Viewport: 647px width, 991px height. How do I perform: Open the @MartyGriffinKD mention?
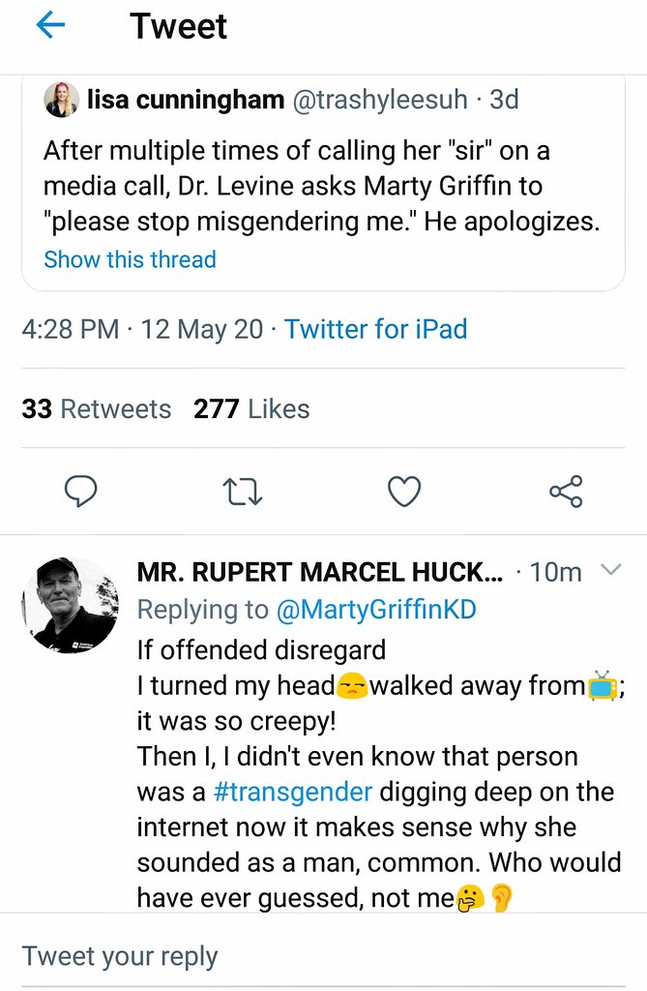376,610
